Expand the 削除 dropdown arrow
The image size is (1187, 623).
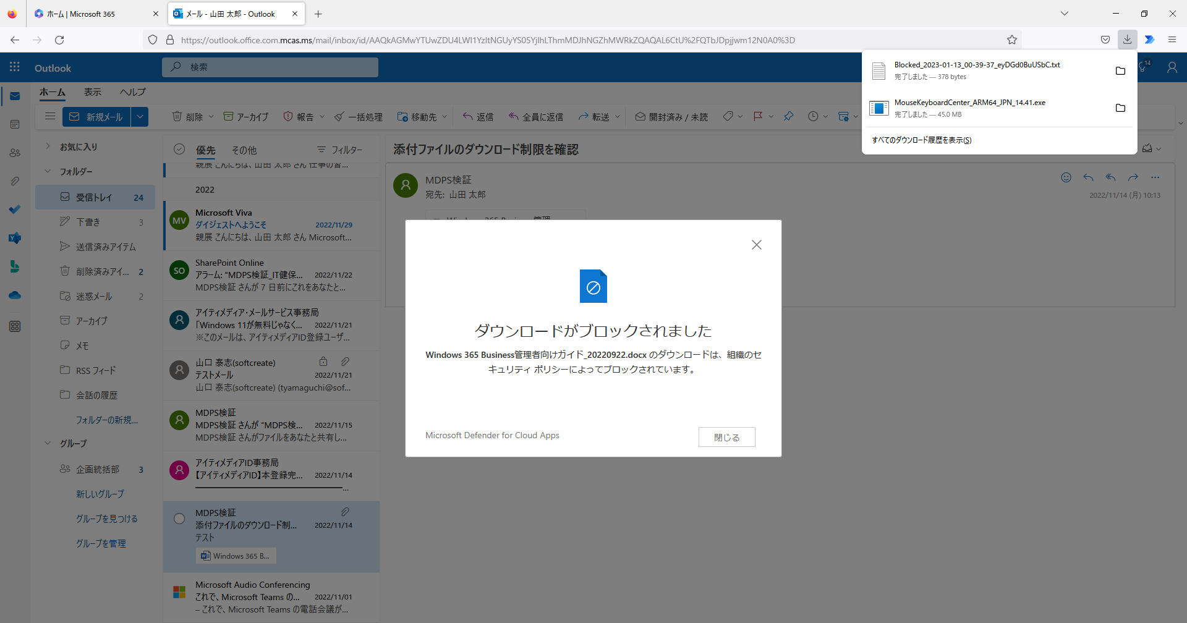click(x=211, y=117)
